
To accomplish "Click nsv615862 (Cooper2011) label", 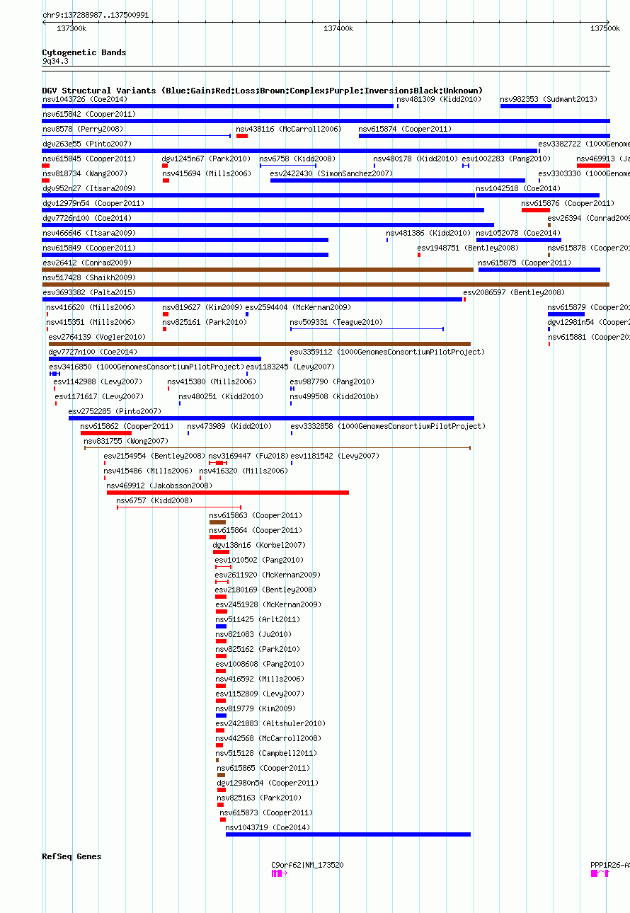I will 127,426.
